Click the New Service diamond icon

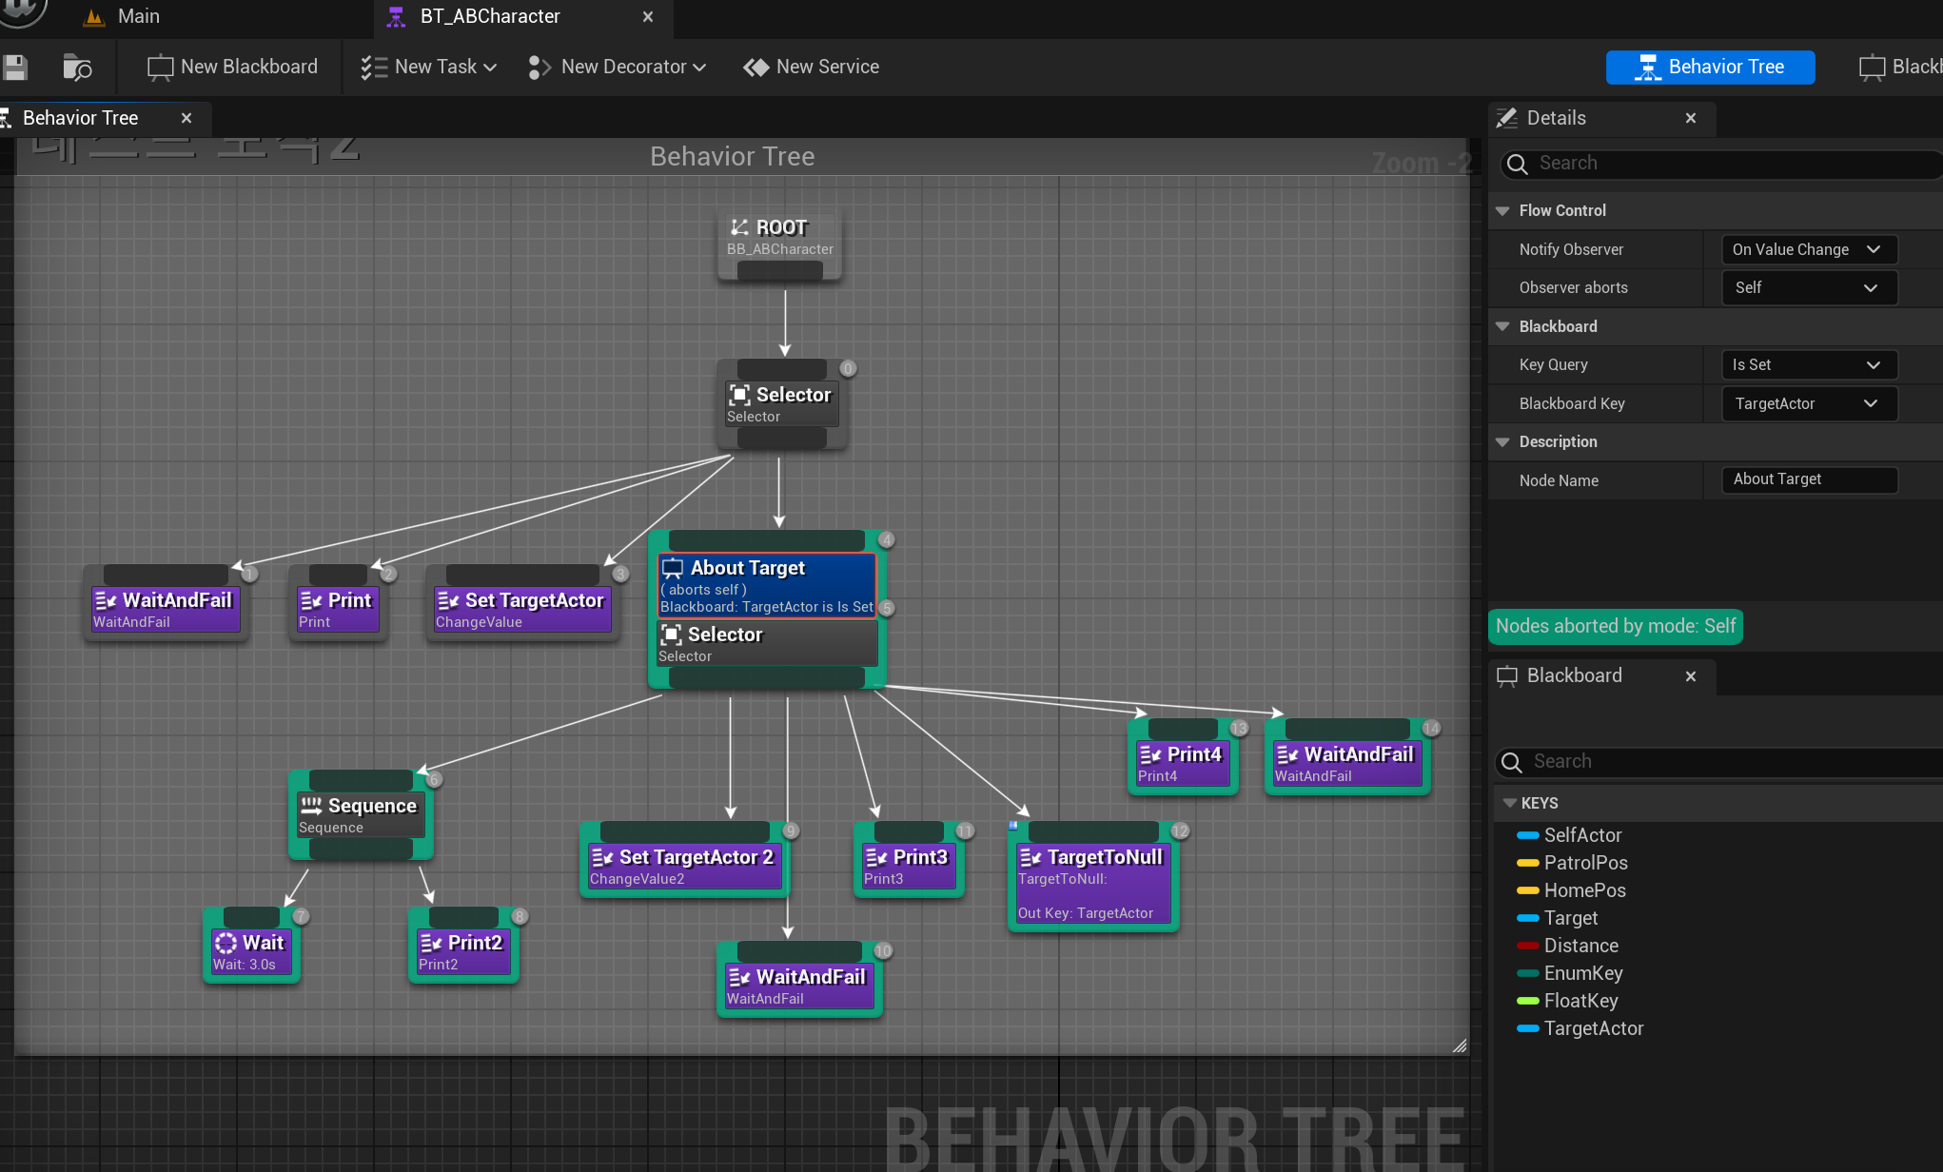click(756, 68)
